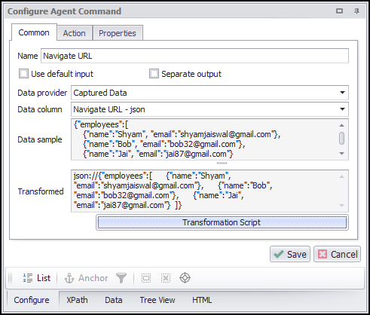Image resolution: width=370 pixels, height=315 pixels.
Task: Click the crosshair target icon
Action: [x=185, y=278]
